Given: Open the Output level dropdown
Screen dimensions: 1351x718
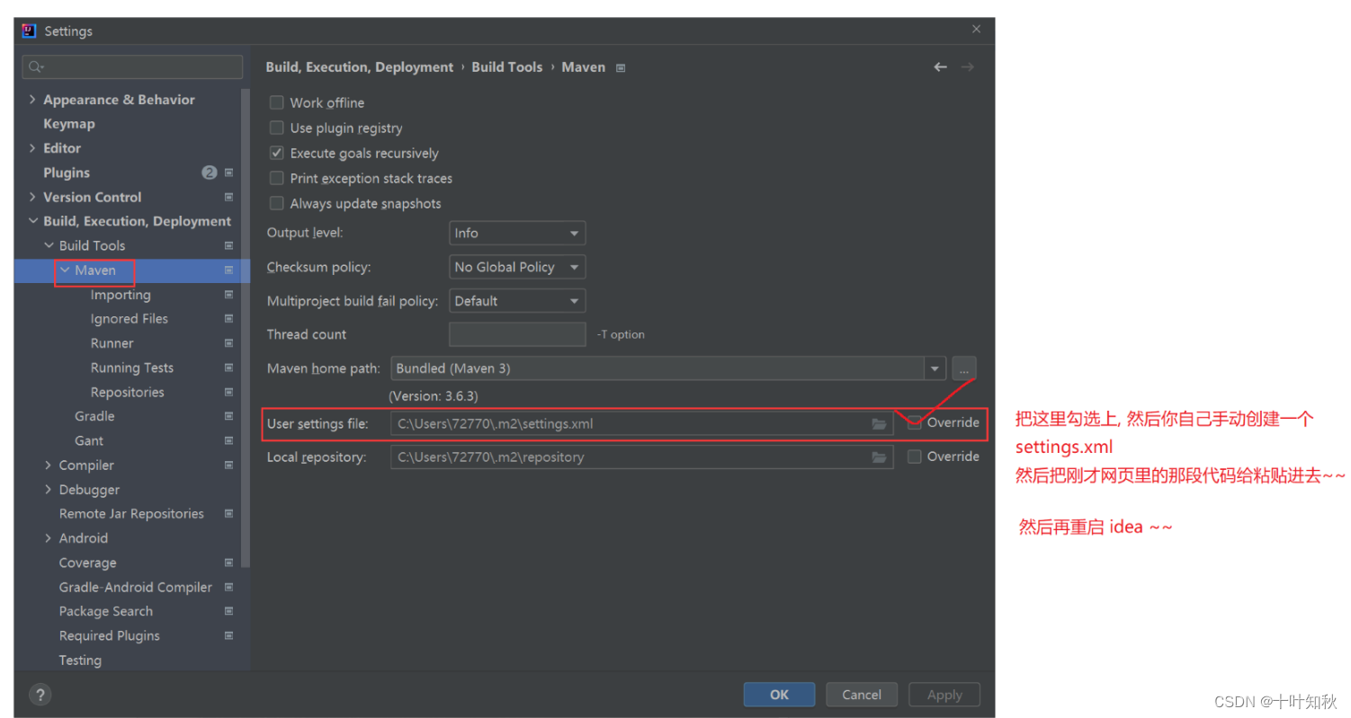Looking at the screenshot, I should (517, 233).
